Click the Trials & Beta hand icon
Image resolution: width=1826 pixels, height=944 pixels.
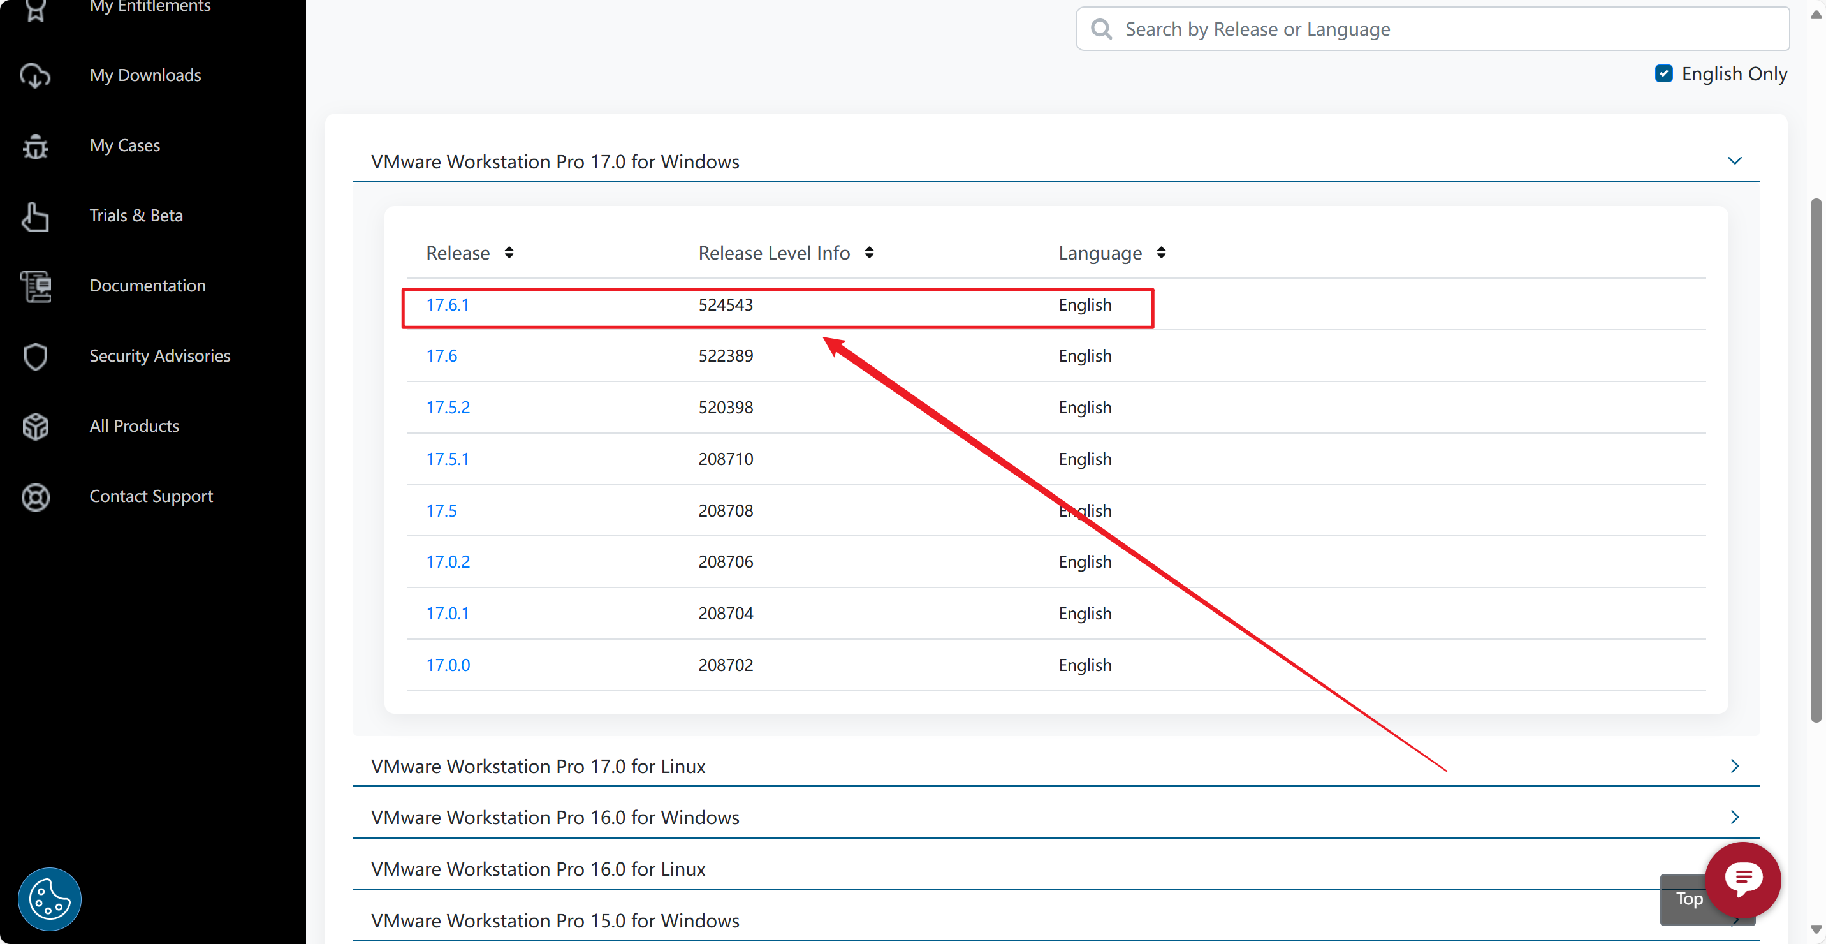click(x=34, y=216)
